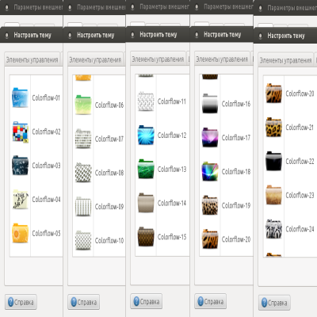
Task: Switch to Элементы управления tab in last panel
Action: point(285,60)
